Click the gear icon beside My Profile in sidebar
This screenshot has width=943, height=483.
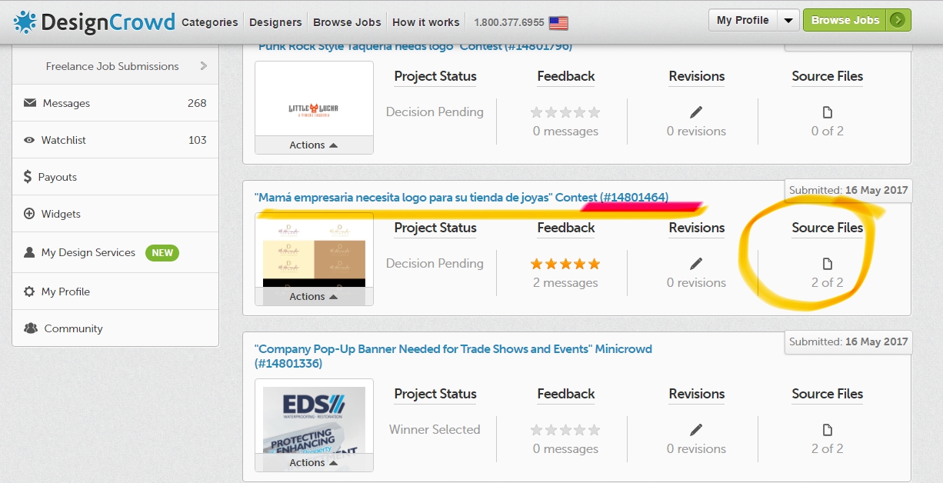point(29,291)
